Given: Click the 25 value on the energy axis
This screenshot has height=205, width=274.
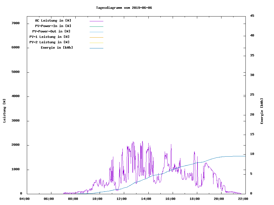Looking at the screenshot, I should tap(252, 95).
